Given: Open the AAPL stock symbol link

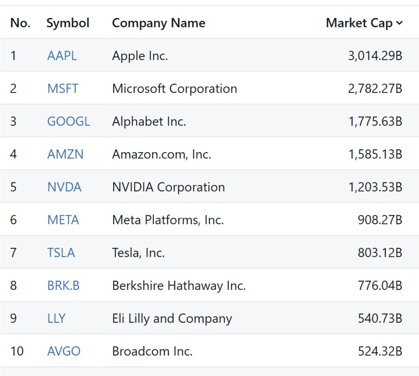Looking at the screenshot, I should pos(62,56).
